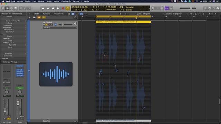Toggle the automation curve button
Viewport: 221px width, 124px height.
(x=77, y=14)
